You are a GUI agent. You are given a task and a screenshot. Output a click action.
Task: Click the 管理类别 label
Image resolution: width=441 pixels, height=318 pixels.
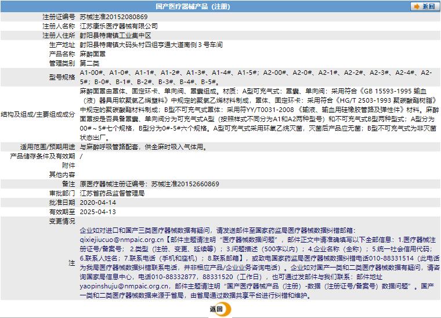click(62, 63)
